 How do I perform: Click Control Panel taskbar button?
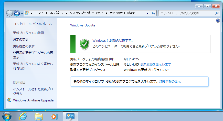pos(70,116)
